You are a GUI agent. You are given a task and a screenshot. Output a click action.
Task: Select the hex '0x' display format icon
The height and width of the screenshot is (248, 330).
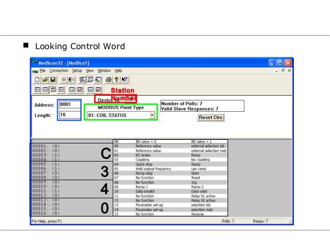(61, 90)
